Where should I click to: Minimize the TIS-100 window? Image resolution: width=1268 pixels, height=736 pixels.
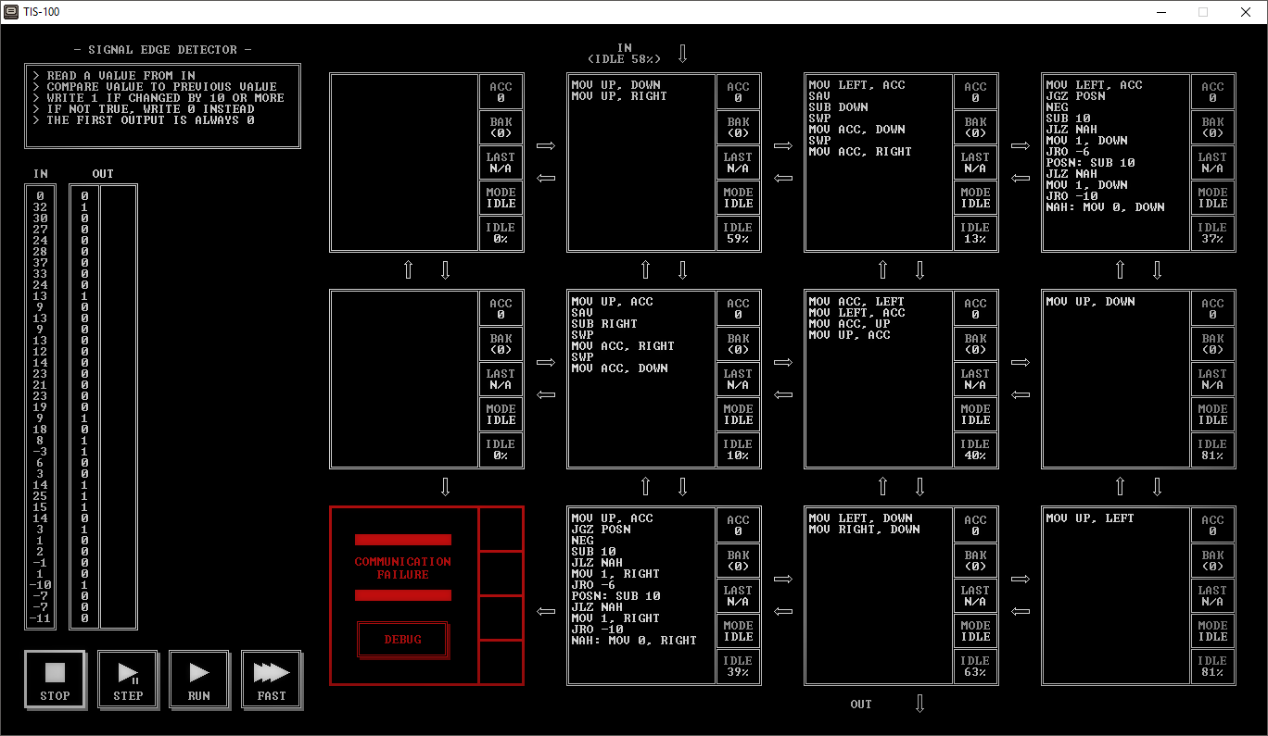[1160, 12]
